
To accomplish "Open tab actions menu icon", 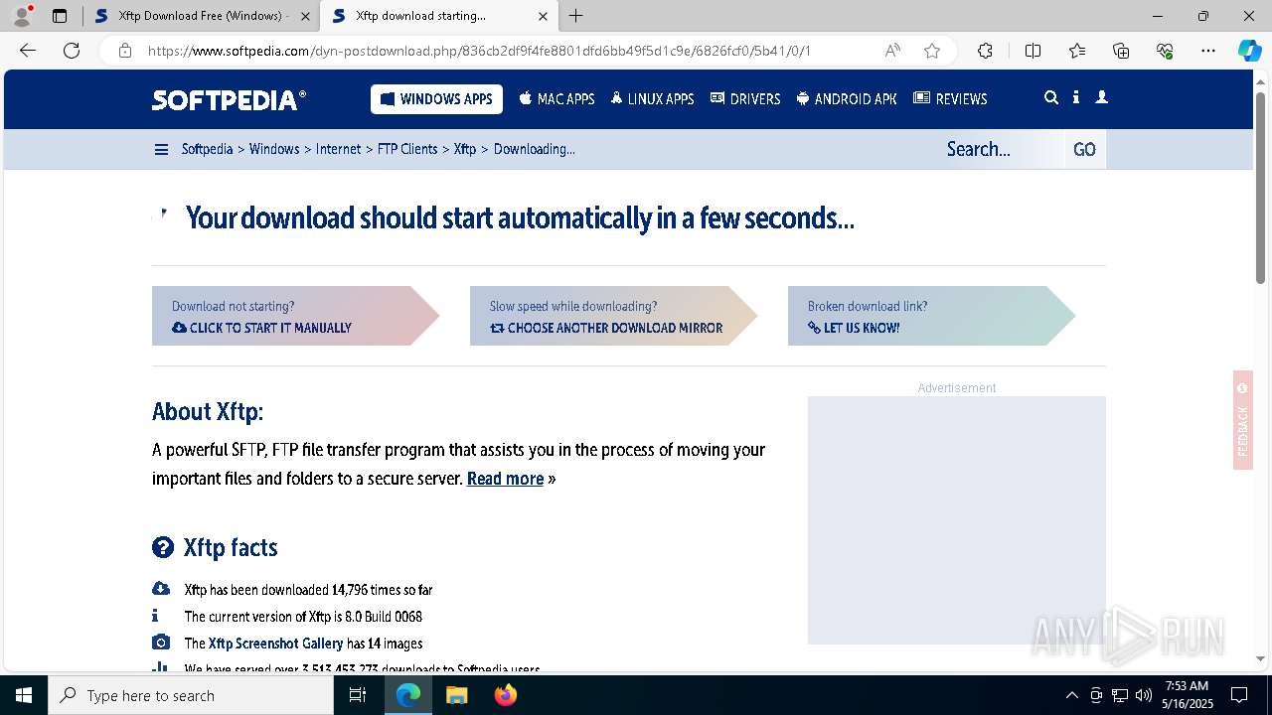I will 60,16.
